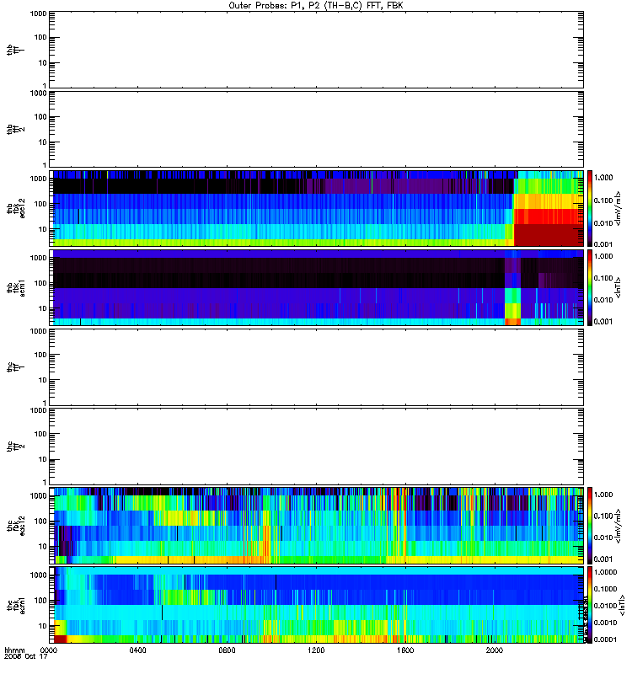The width and height of the screenshot is (632, 674).
Task: Click the '1000' tick label of thb fbk scm1 panel
Action: pyautogui.click(x=38, y=258)
